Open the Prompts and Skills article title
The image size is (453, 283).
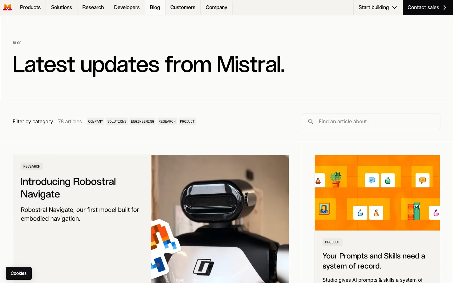click(374, 261)
